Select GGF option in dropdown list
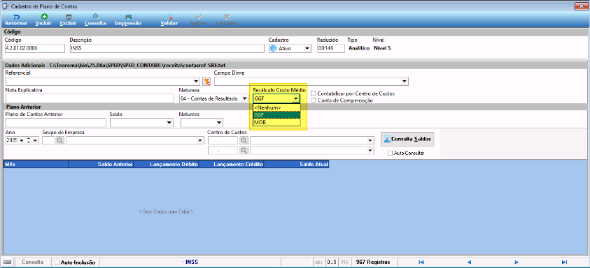This screenshot has height=268, width=590. (276, 115)
